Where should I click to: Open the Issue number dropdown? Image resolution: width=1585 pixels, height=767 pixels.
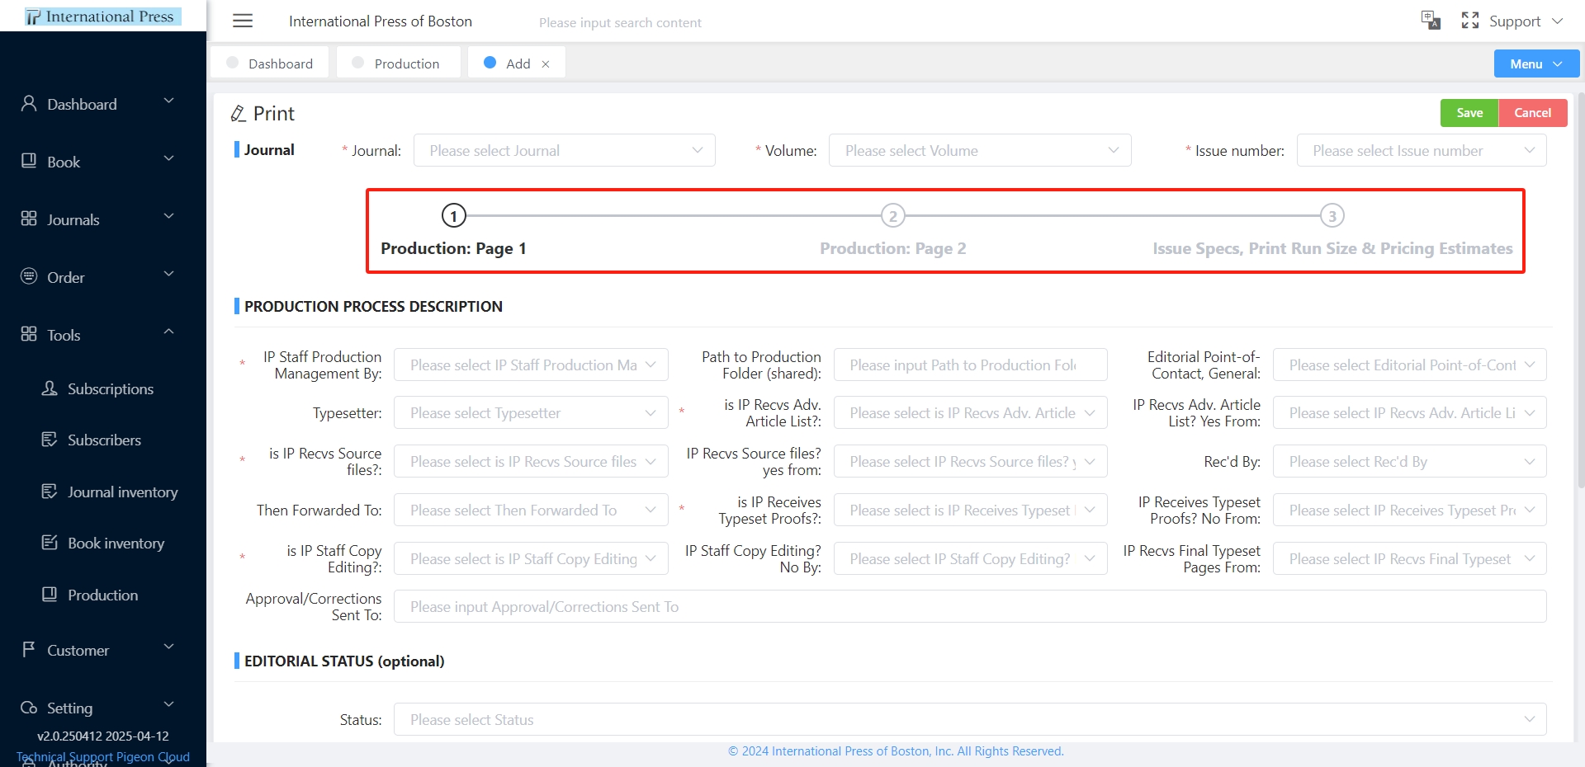click(x=1422, y=150)
